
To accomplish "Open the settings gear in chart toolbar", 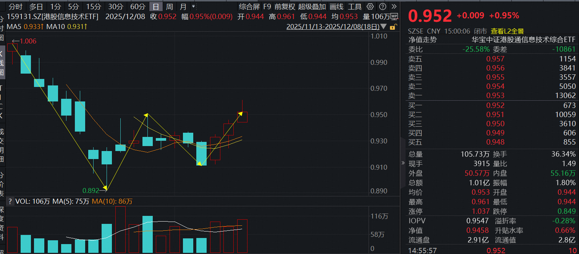I will 370,6.
